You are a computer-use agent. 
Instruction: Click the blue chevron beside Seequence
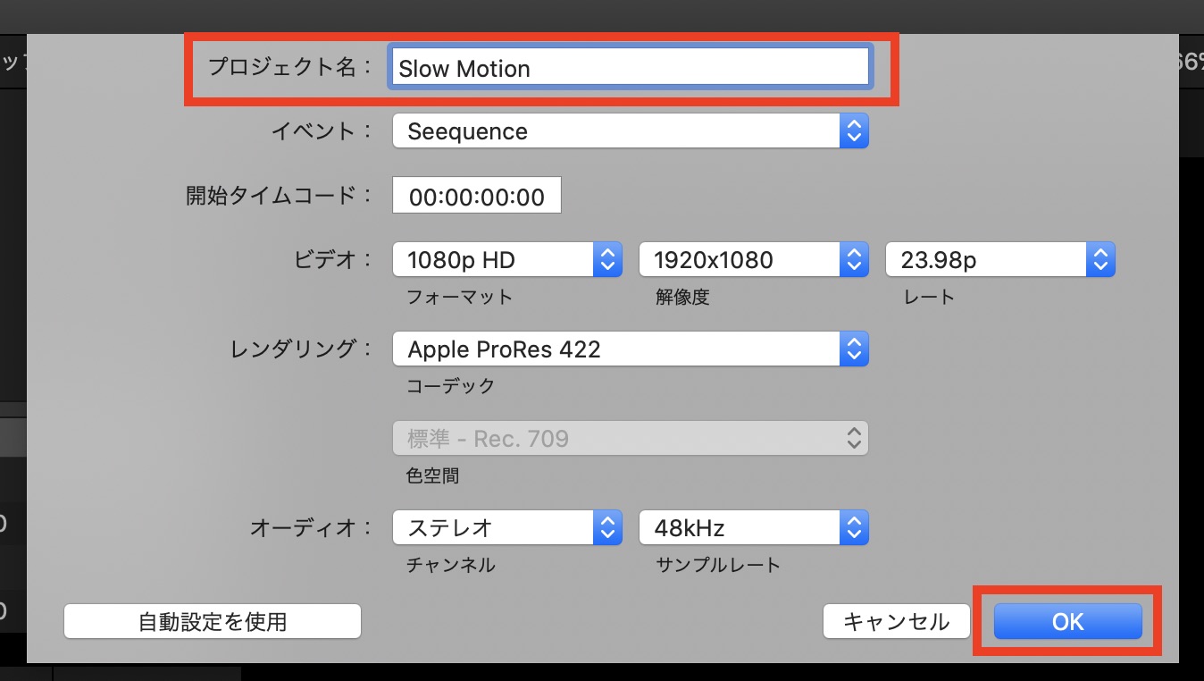[x=854, y=131]
